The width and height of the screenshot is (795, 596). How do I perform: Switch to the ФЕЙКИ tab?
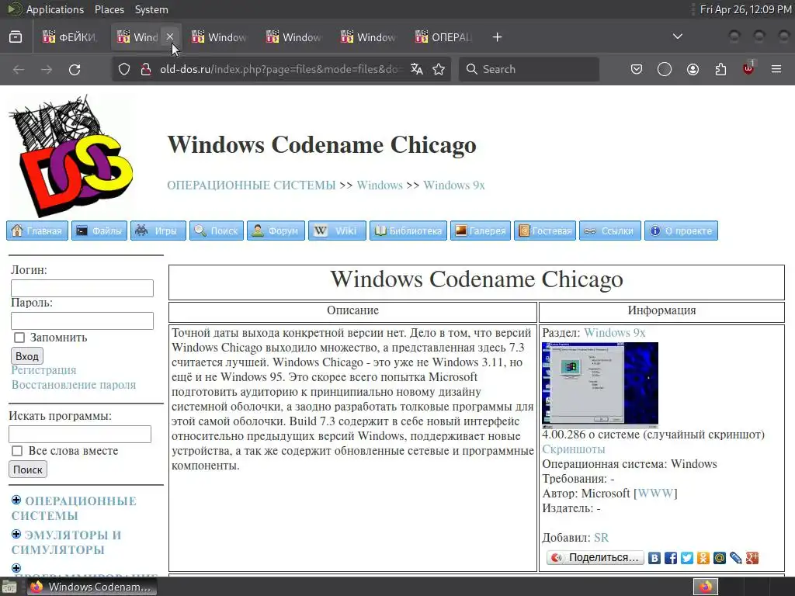tap(70, 37)
